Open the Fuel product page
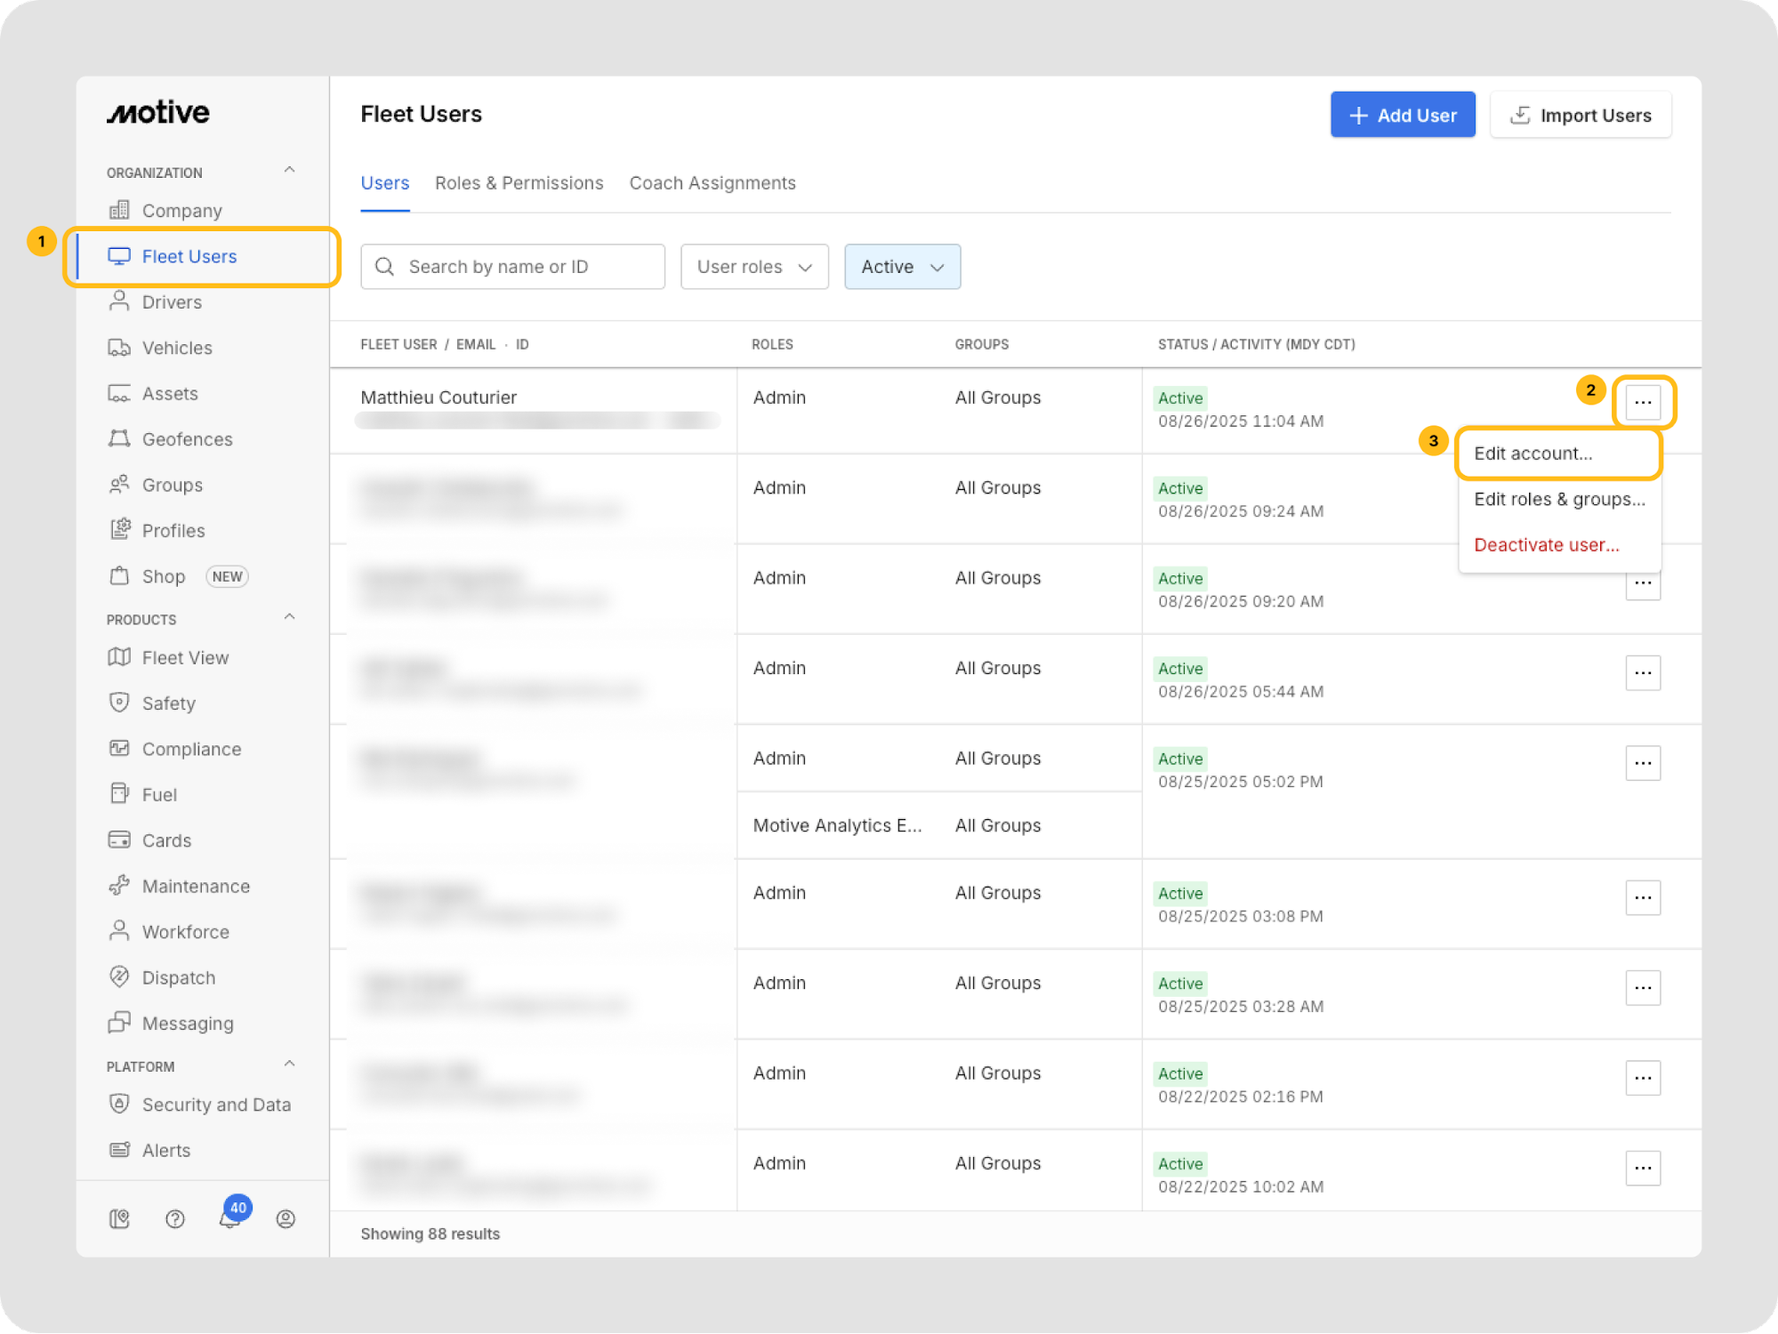Image resolution: width=1778 pixels, height=1334 pixels. tap(159, 794)
